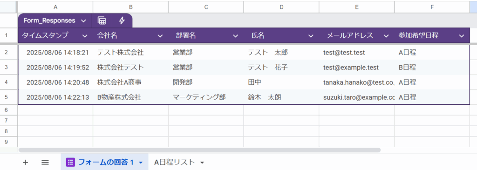
Task: Click the test@example.test email cell
Action: point(356,68)
